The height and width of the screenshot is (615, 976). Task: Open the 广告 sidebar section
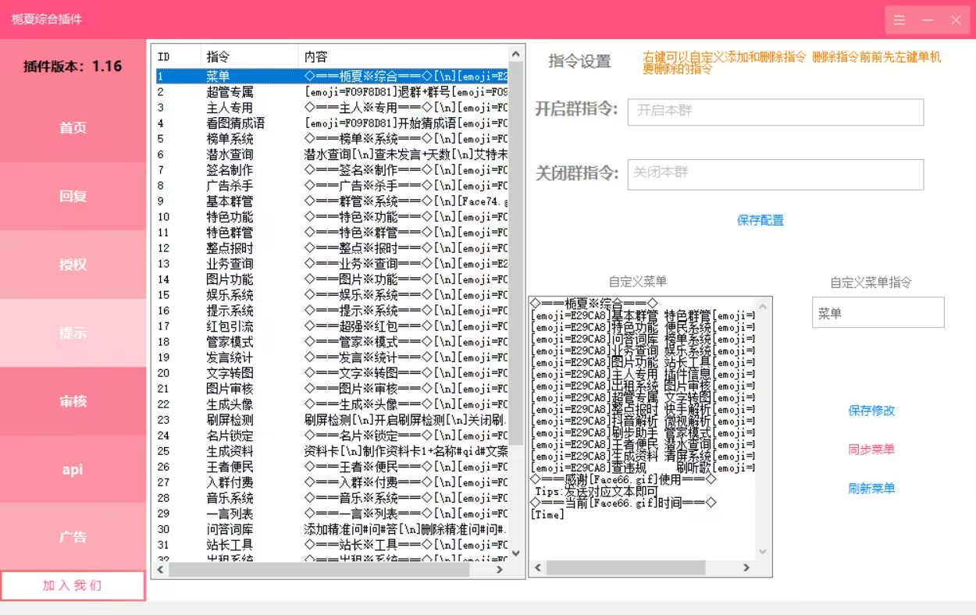tap(73, 537)
